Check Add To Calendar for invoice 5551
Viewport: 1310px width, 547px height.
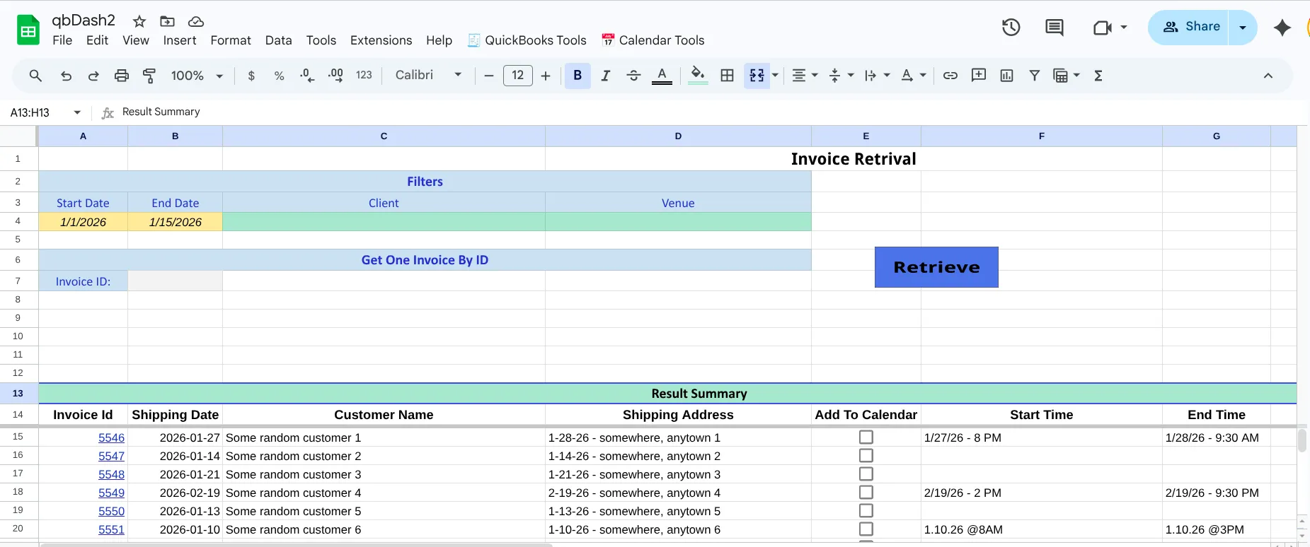coord(866,529)
